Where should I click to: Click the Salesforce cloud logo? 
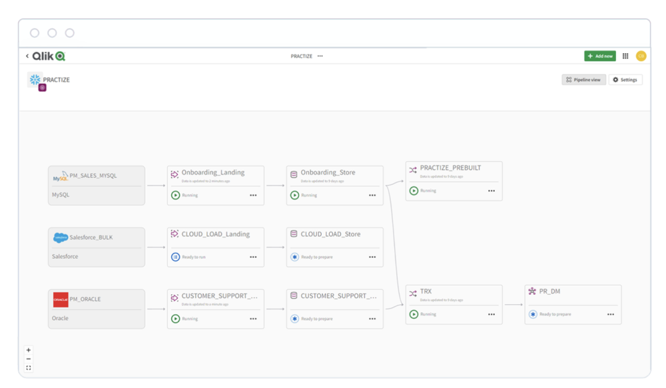(x=61, y=238)
